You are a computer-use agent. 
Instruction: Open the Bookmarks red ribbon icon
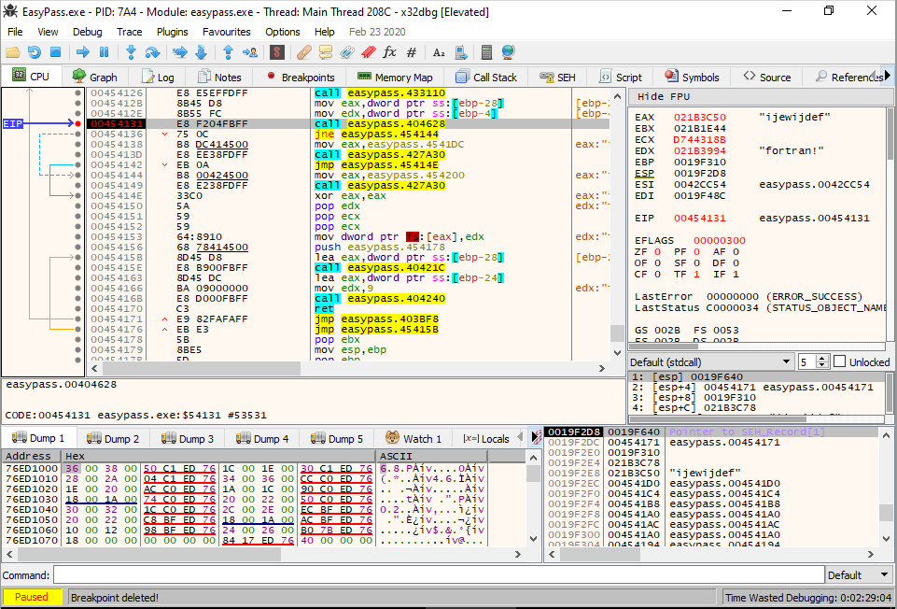point(369,52)
